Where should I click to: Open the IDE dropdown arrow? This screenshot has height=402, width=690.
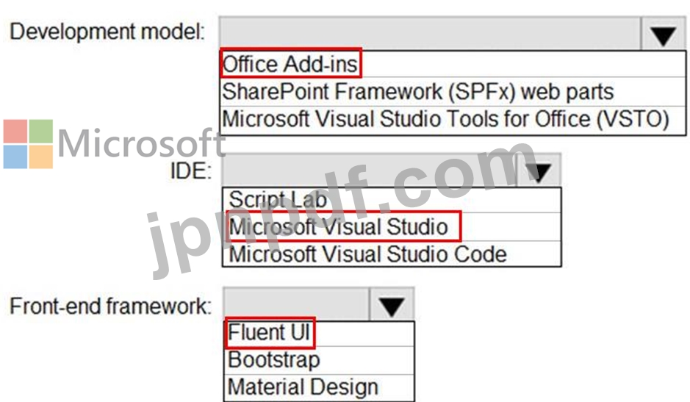[539, 171]
